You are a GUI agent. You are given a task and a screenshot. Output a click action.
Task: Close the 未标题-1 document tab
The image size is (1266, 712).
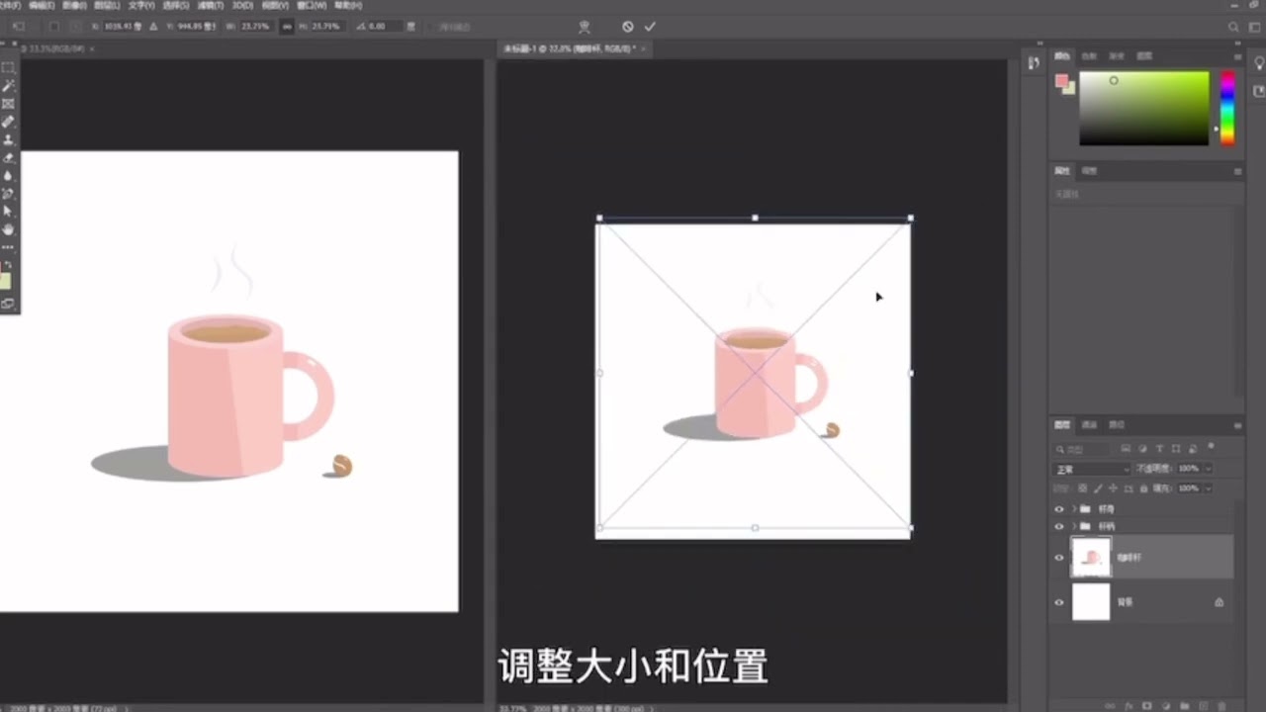coord(644,47)
